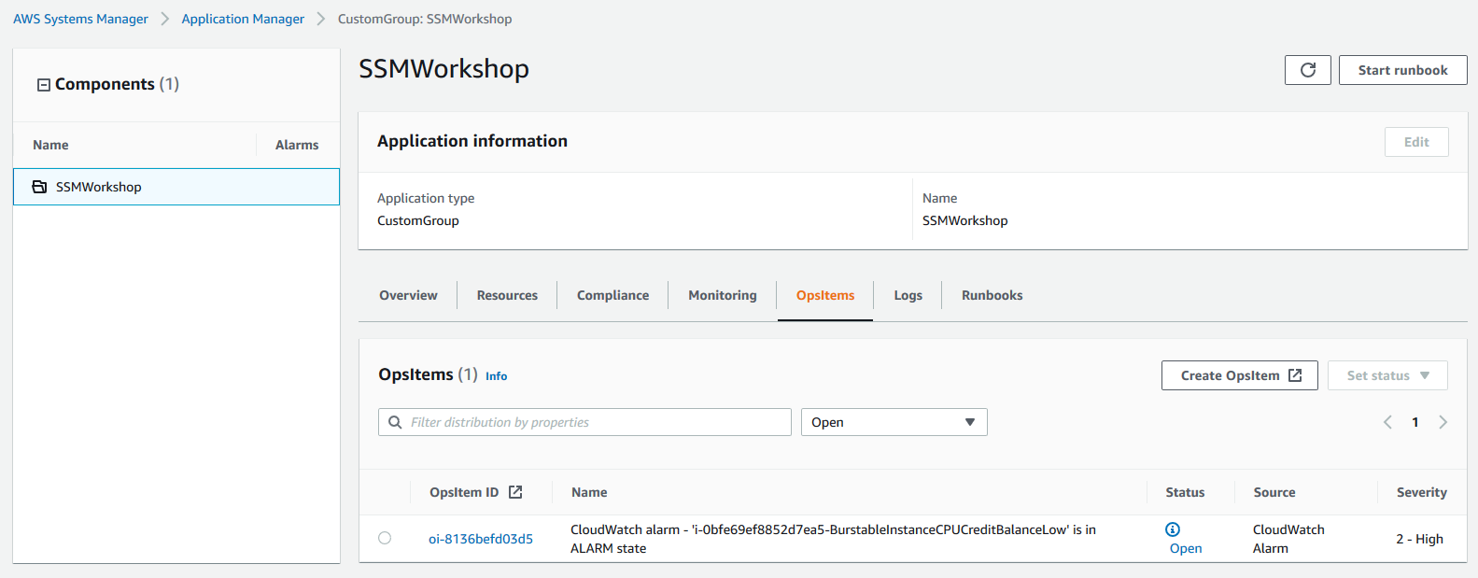Image resolution: width=1478 pixels, height=578 pixels.
Task: Click the Source column header
Action: 1274,492
